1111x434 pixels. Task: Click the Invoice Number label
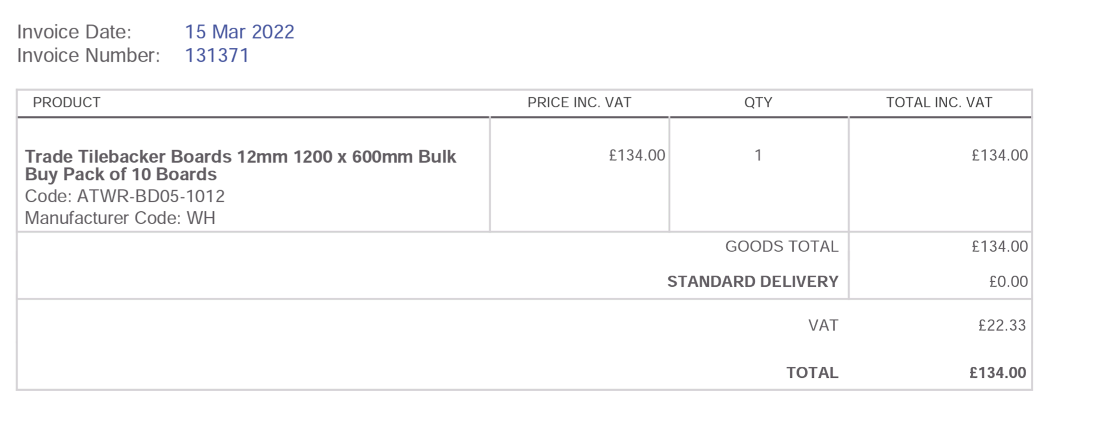pyautogui.click(x=88, y=55)
